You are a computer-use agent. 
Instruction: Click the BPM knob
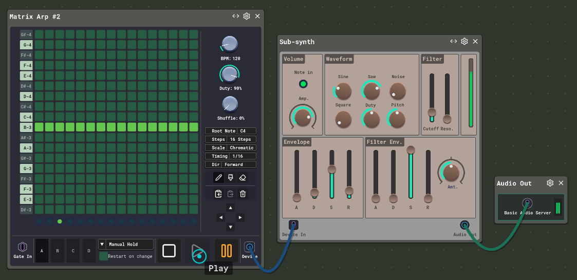coord(230,44)
